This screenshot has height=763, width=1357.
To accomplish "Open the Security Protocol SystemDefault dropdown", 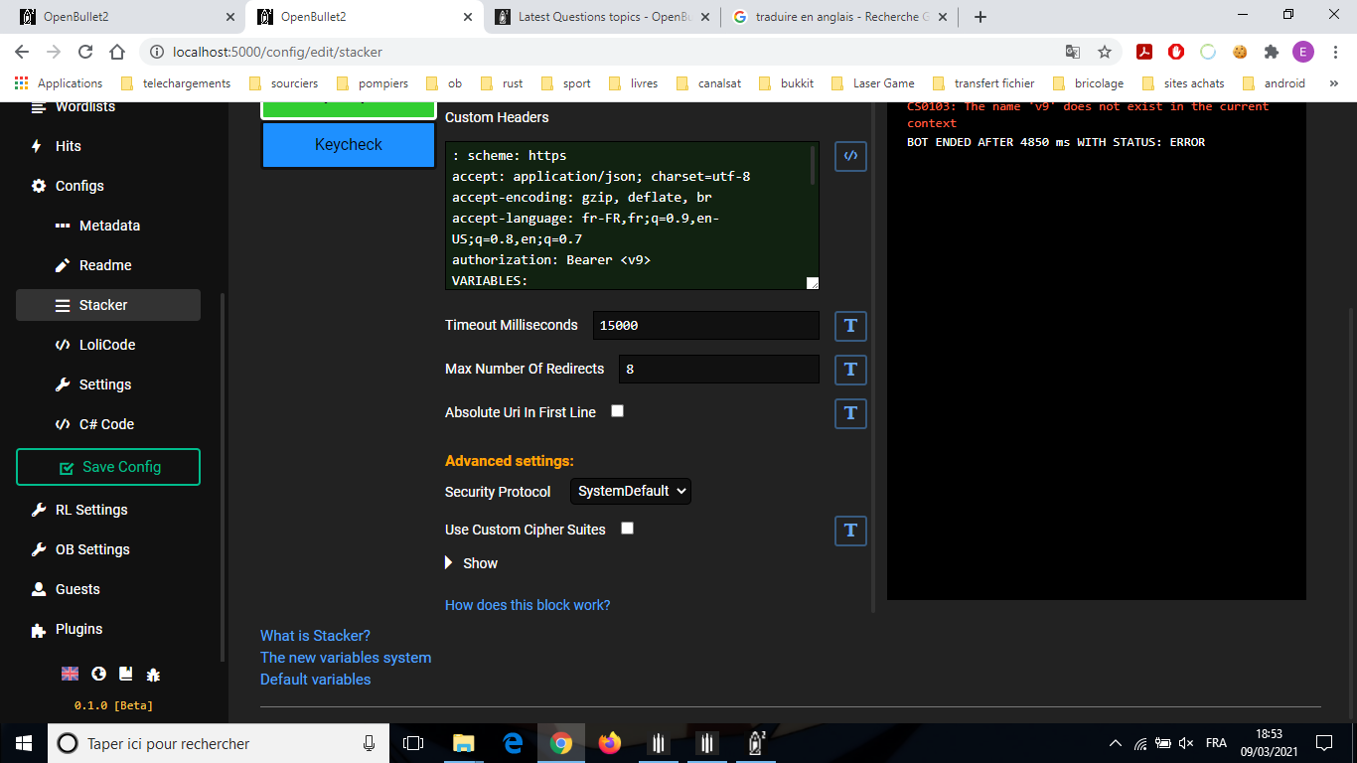I will tap(630, 491).
